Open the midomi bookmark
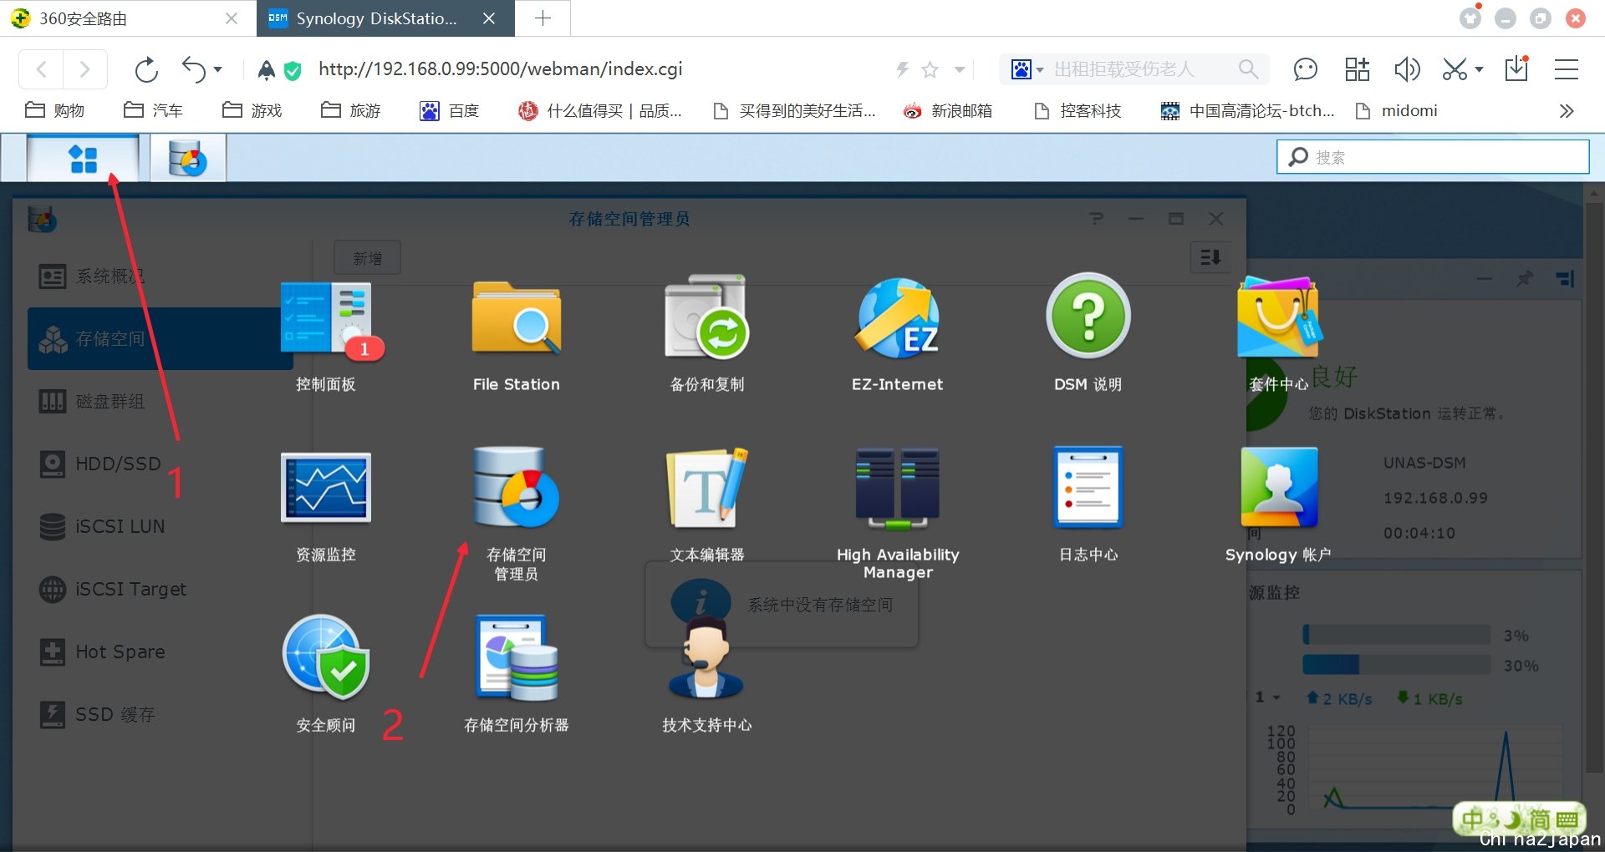The height and width of the screenshot is (852, 1605). [1397, 110]
